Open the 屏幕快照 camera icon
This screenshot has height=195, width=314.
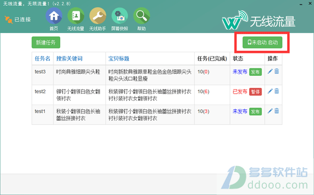tap(119, 16)
